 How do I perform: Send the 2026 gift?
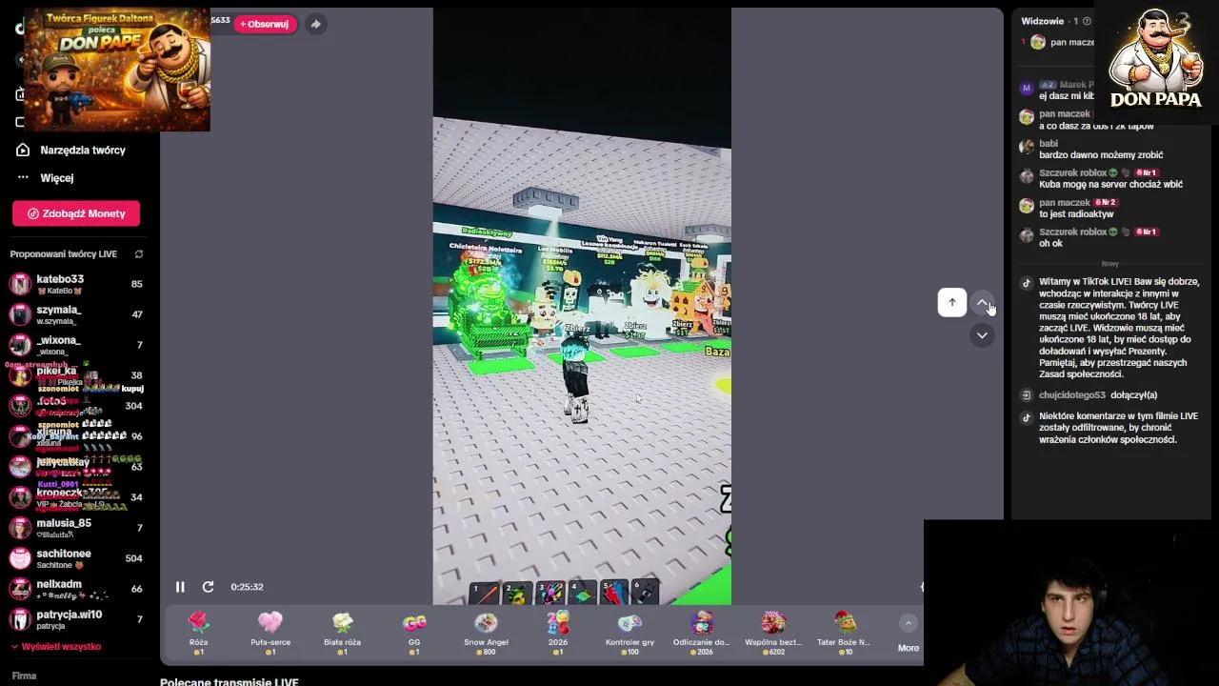point(558,633)
